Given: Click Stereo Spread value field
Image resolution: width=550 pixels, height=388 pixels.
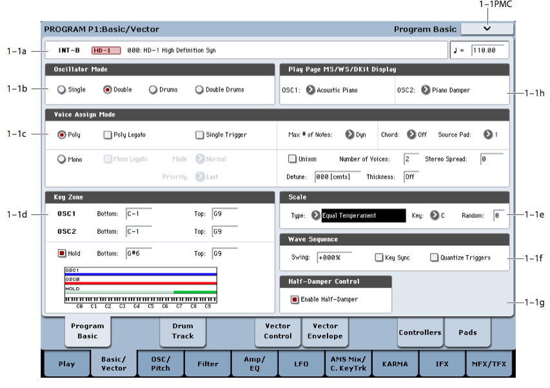Looking at the screenshot, I should (x=492, y=159).
